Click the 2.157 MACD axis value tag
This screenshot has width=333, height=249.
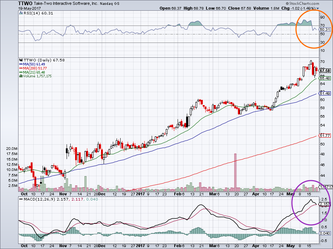point(325,204)
